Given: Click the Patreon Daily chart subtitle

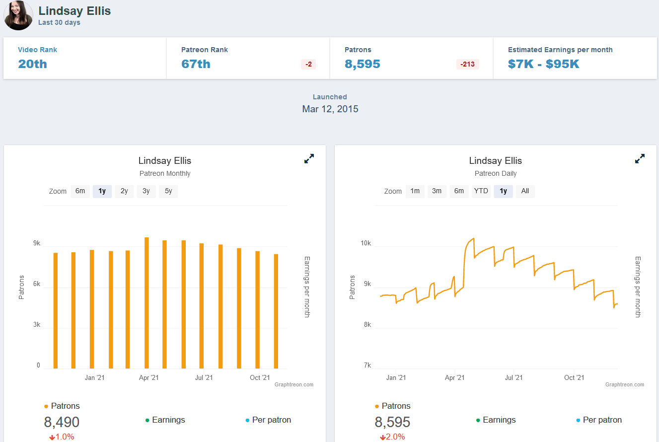Looking at the screenshot, I should click(x=496, y=174).
